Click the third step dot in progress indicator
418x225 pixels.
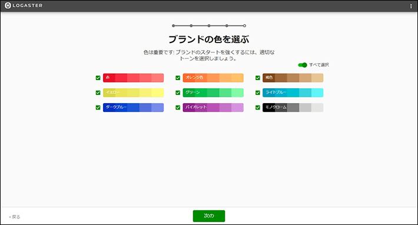tap(209, 26)
